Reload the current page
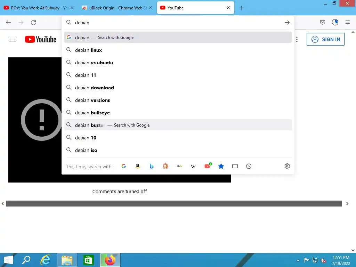 33,22
